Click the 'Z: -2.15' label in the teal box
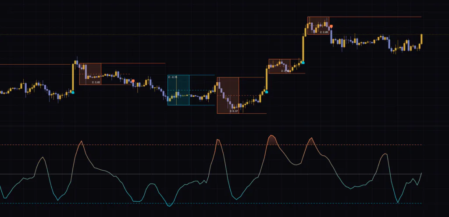The height and width of the screenshot is (217, 449). tap(173, 77)
